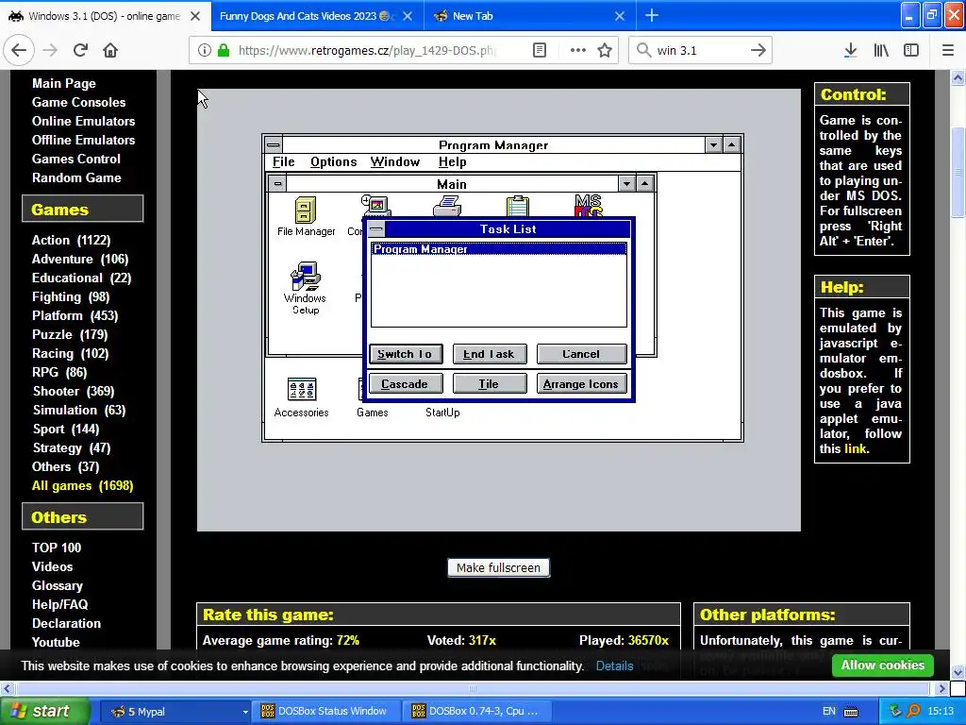The image size is (966, 725).
Task: Click the Arrange Icons button
Action: 581,383
